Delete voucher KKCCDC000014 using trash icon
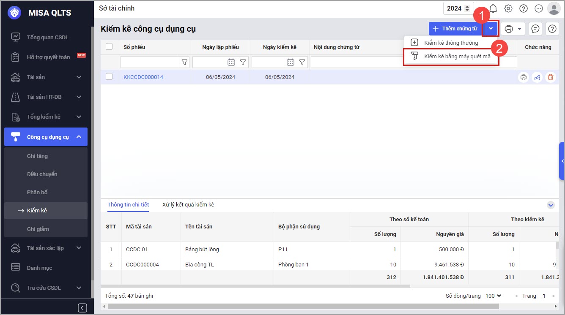The height and width of the screenshot is (315, 565). (x=550, y=77)
